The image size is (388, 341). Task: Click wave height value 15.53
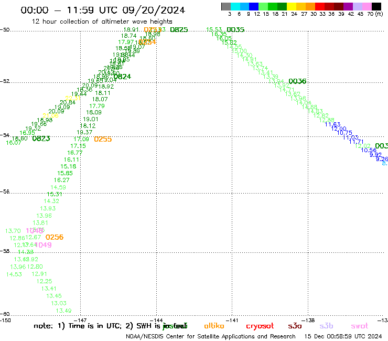click(214, 30)
